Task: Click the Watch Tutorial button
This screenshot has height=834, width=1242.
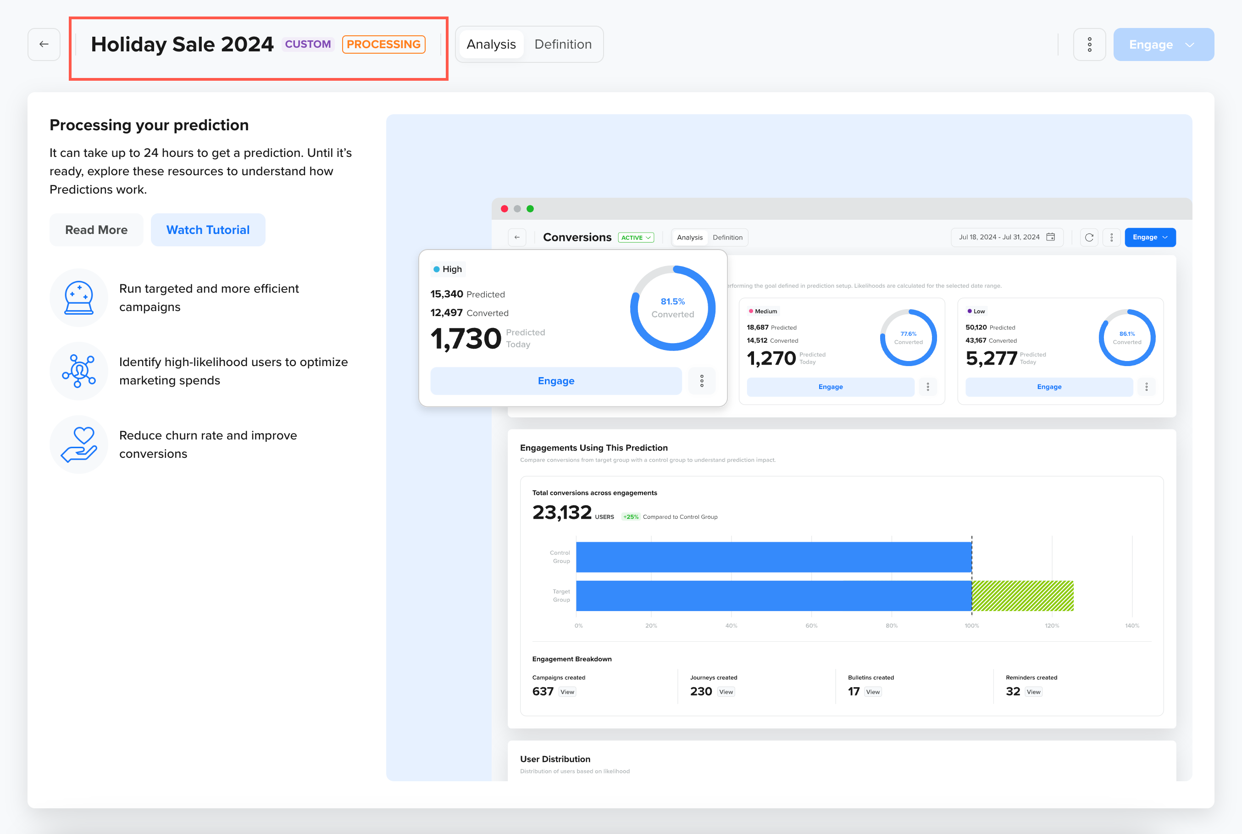Action: pyautogui.click(x=208, y=230)
